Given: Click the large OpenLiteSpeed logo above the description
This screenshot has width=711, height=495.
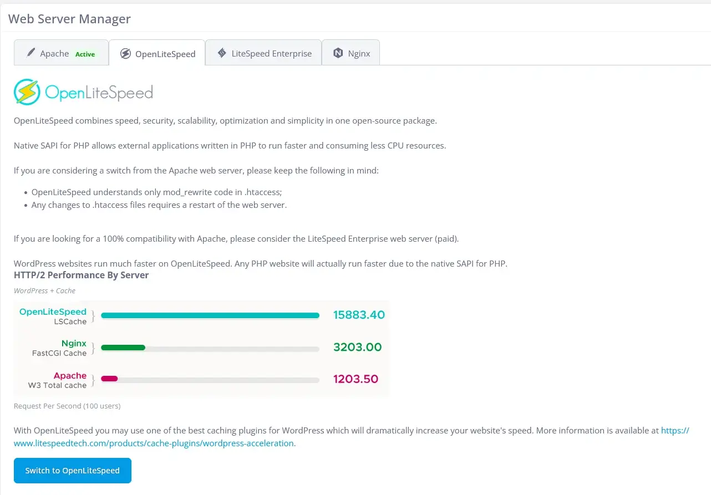Looking at the screenshot, I should coord(82,91).
